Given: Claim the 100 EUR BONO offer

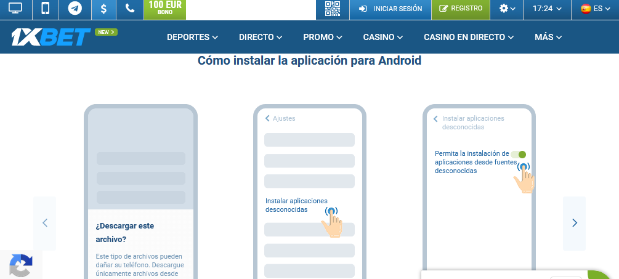Looking at the screenshot, I should click(164, 9).
